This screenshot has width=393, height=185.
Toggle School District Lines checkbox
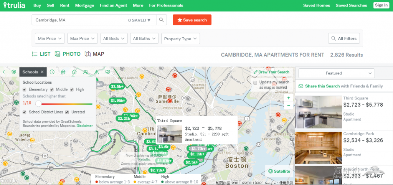pyautogui.click(x=24, y=112)
